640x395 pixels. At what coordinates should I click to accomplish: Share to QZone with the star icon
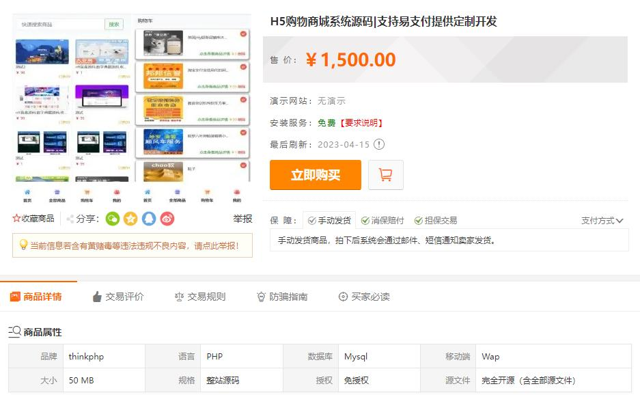[130, 219]
